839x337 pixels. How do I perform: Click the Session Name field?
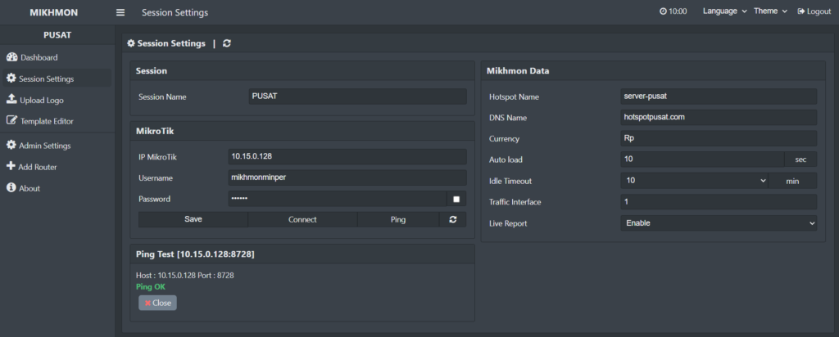pos(357,97)
